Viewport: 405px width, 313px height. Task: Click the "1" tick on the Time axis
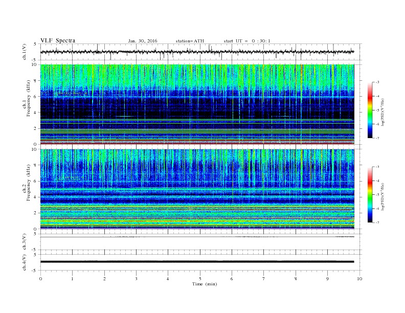pos(72,279)
